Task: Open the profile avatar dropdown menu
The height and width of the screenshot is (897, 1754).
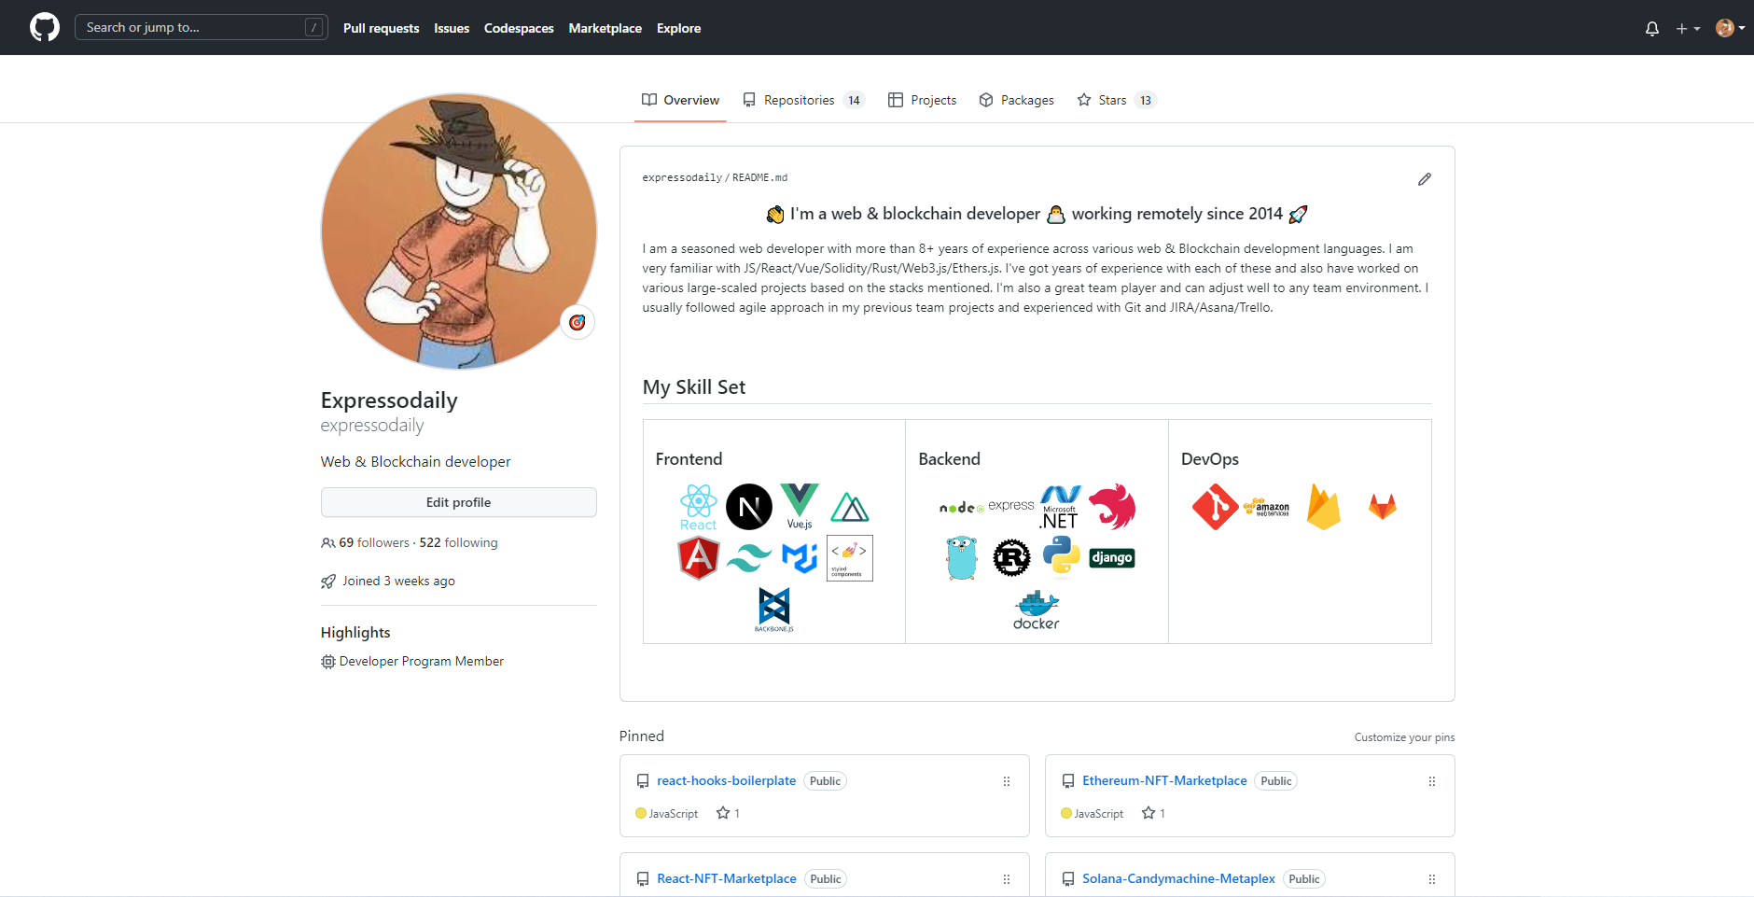Action: [x=1729, y=28]
